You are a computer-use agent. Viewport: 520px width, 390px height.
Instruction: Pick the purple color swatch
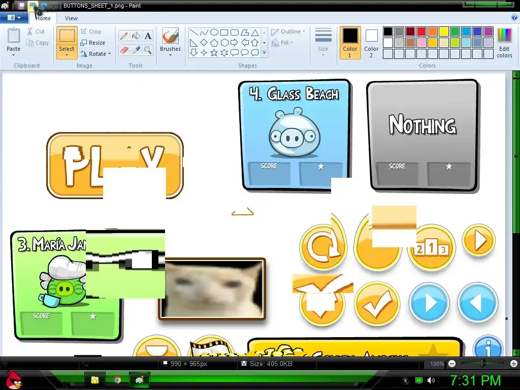click(489, 31)
